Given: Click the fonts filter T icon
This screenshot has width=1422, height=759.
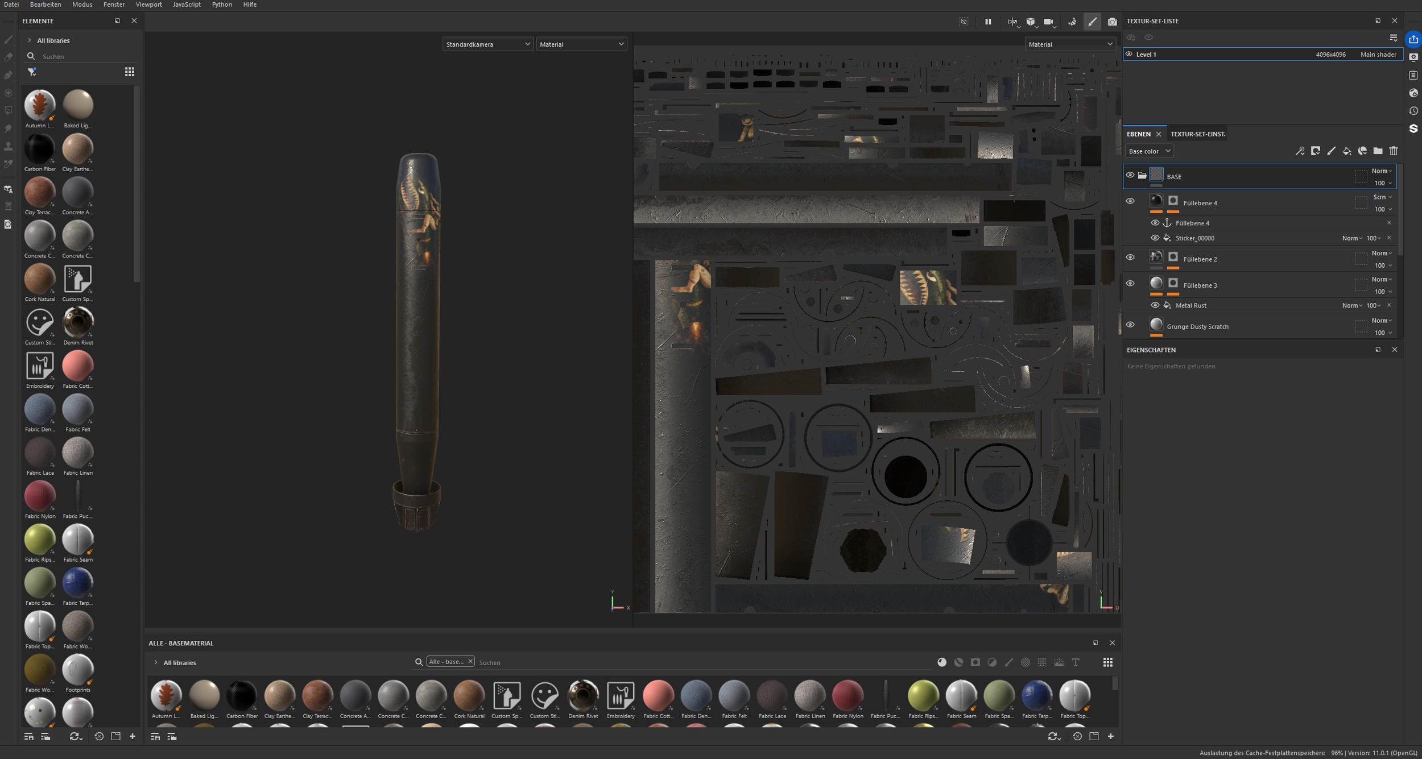Looking at the screenshot, I should pos(1076,662).
